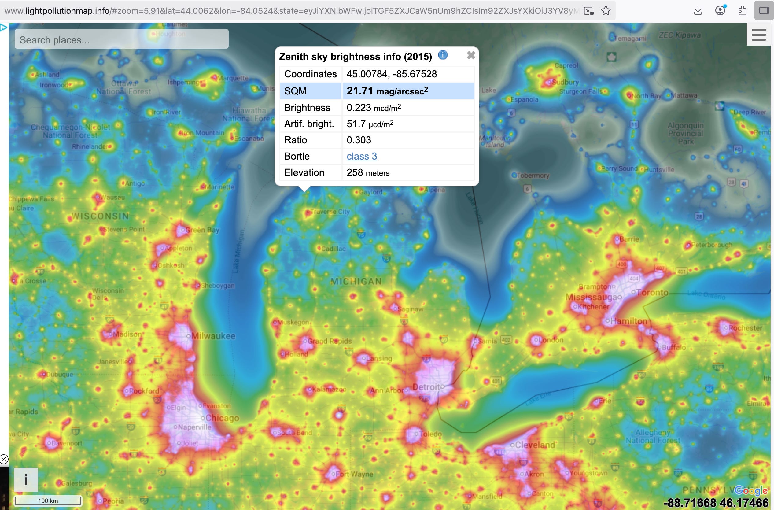The height and width of the screenshot is (510, 774).
Task: Click the 100 km scale bar
Action: [x=48, y=501]
